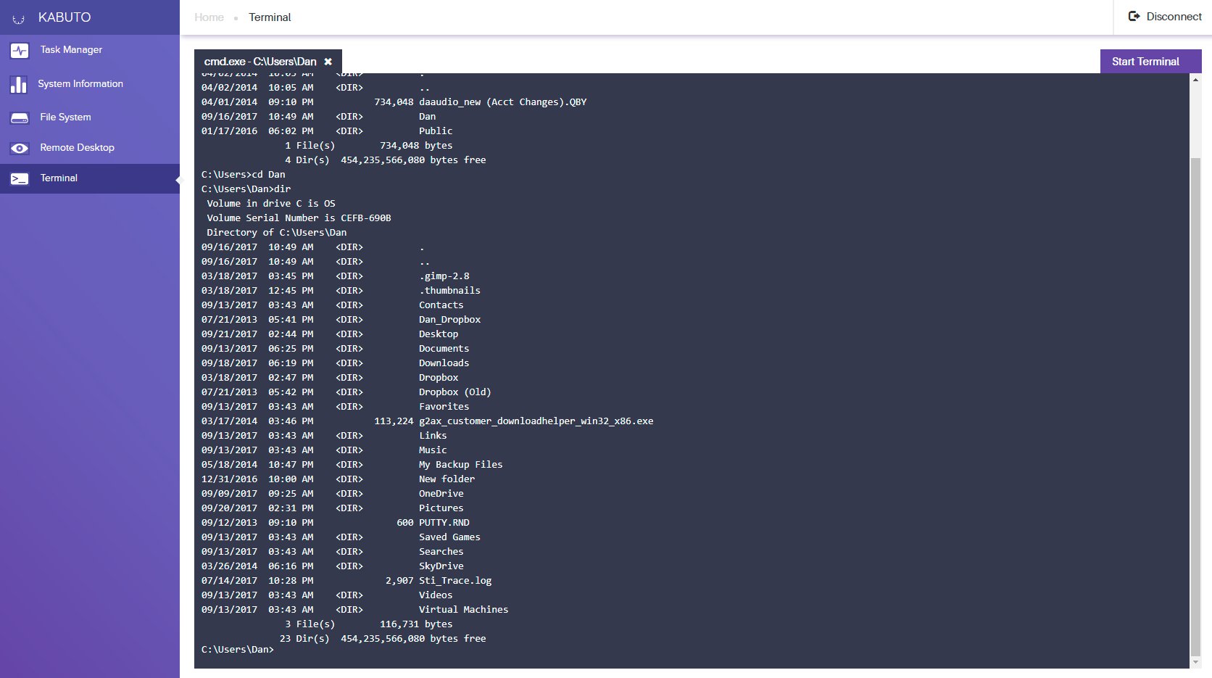Select Terminal in the sidebar
The height and width of the screenshot is (678, 1212).
point(90,178)
